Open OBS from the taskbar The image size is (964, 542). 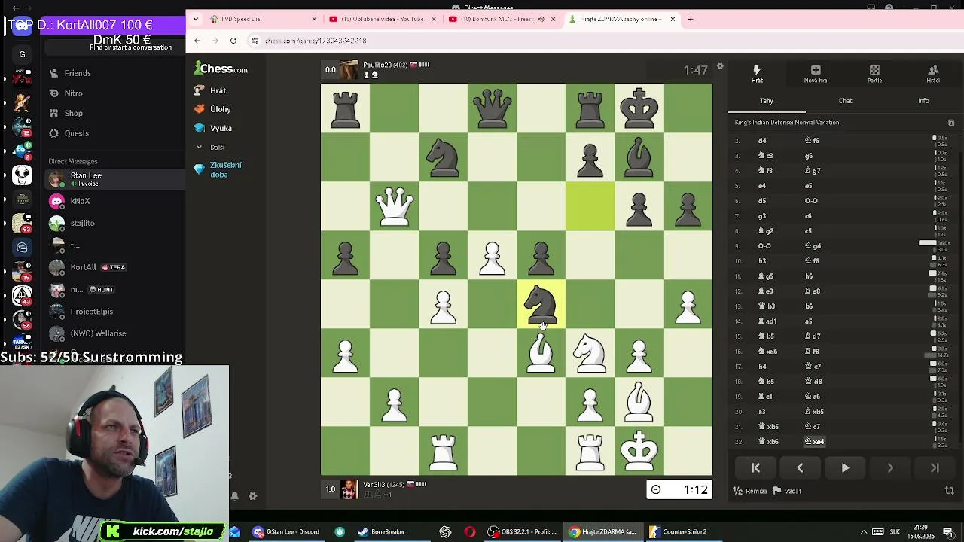[x=521, y=532]
